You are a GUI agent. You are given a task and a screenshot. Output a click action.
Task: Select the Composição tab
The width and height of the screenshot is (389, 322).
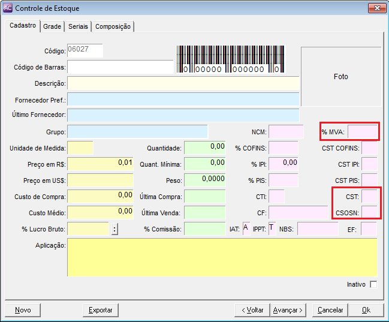click(114, 26)
